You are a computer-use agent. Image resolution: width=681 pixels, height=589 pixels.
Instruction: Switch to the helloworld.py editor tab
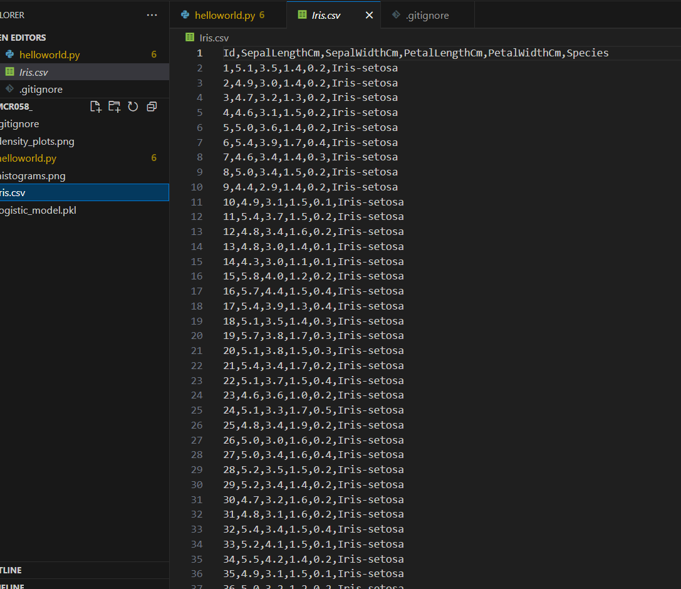point(228,15)
